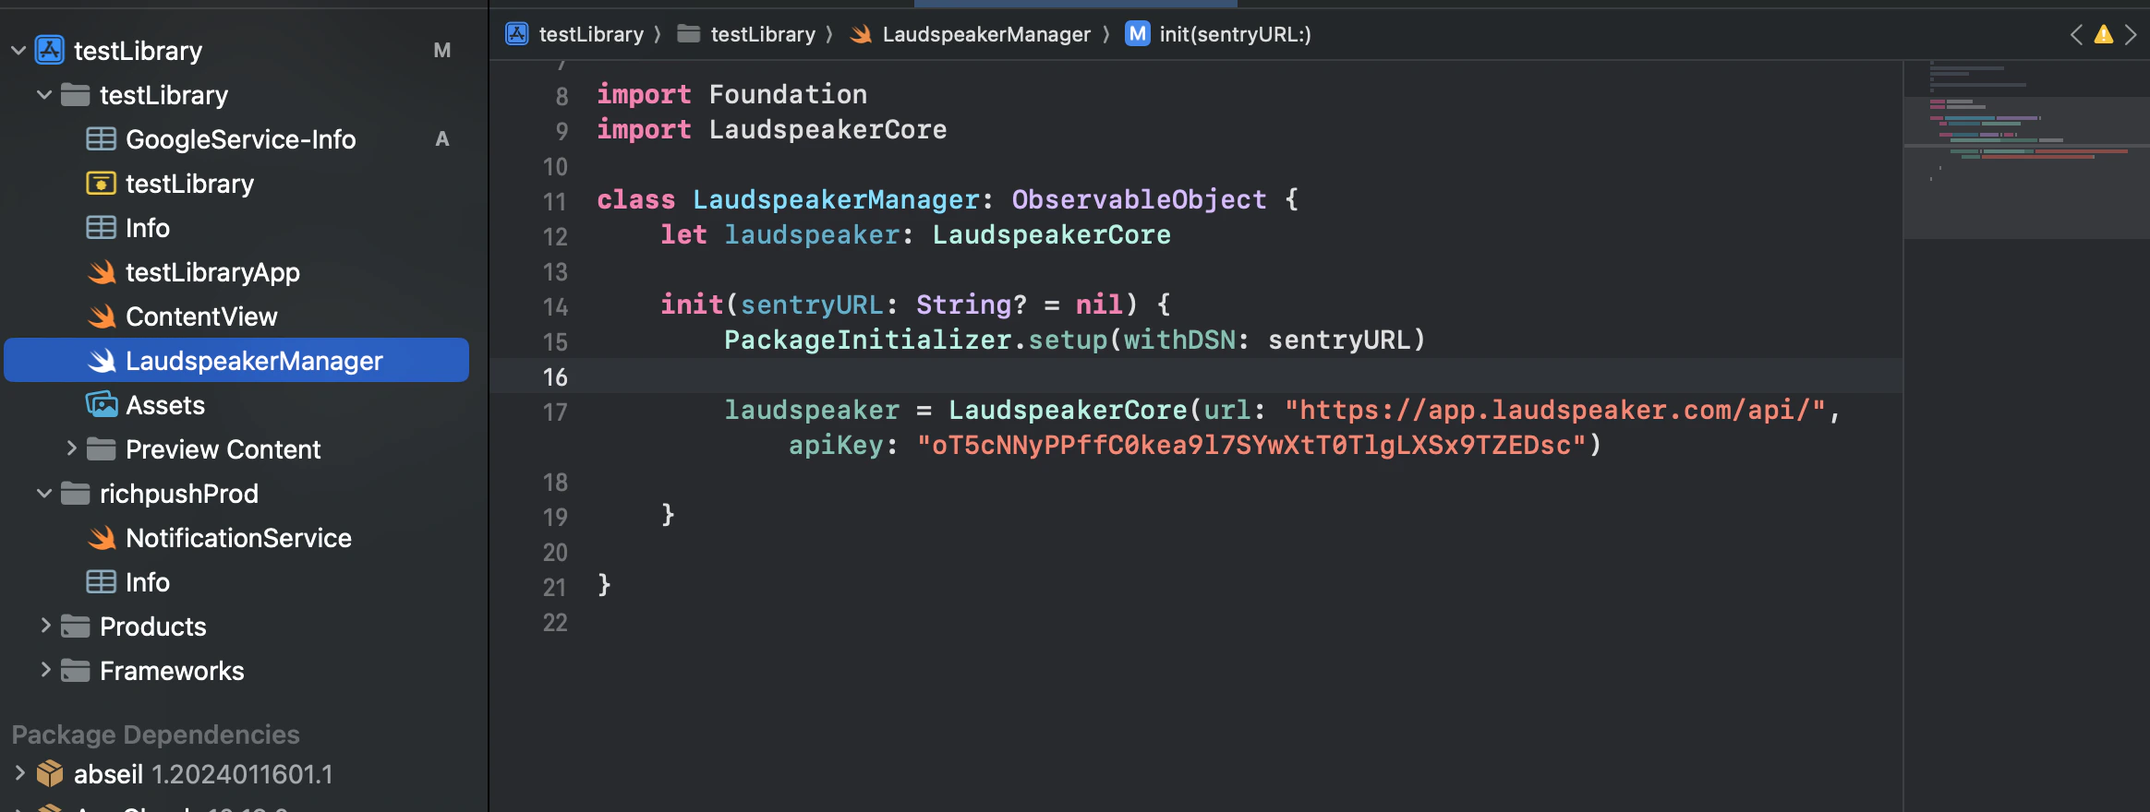Click the Swift icon beside LaudspeakerManager row
Image resolution: width=2150 pixels, height=812 pixels.
click(102, 361)
